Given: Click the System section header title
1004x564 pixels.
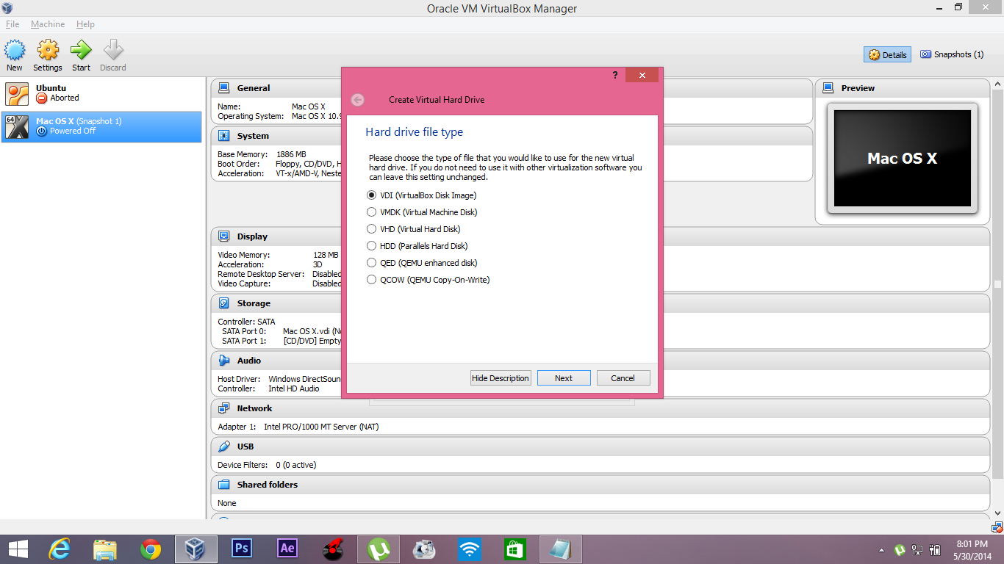Looking at the screenshot, I should tap(253, 136).
